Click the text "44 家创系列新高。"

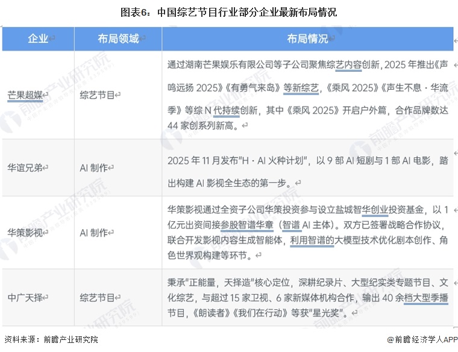(203, 125)
